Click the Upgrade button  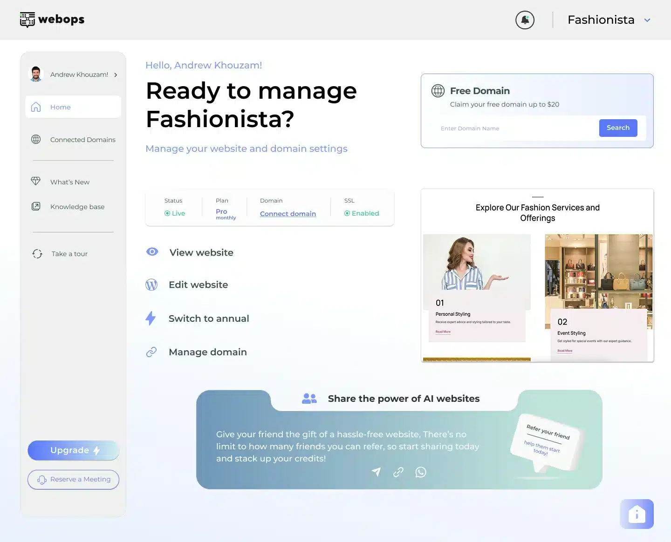[73, 450]
